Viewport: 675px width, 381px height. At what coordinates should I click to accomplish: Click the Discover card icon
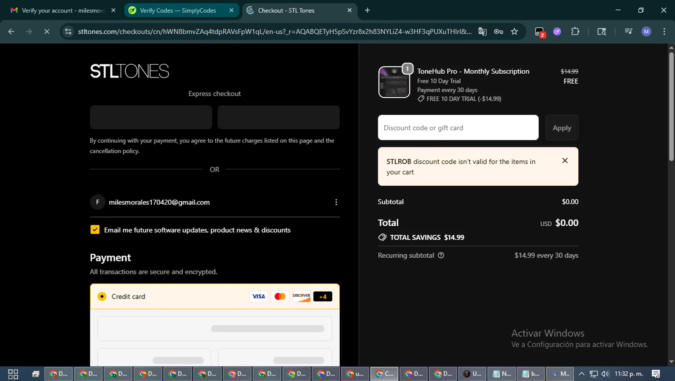click(301, 296)
